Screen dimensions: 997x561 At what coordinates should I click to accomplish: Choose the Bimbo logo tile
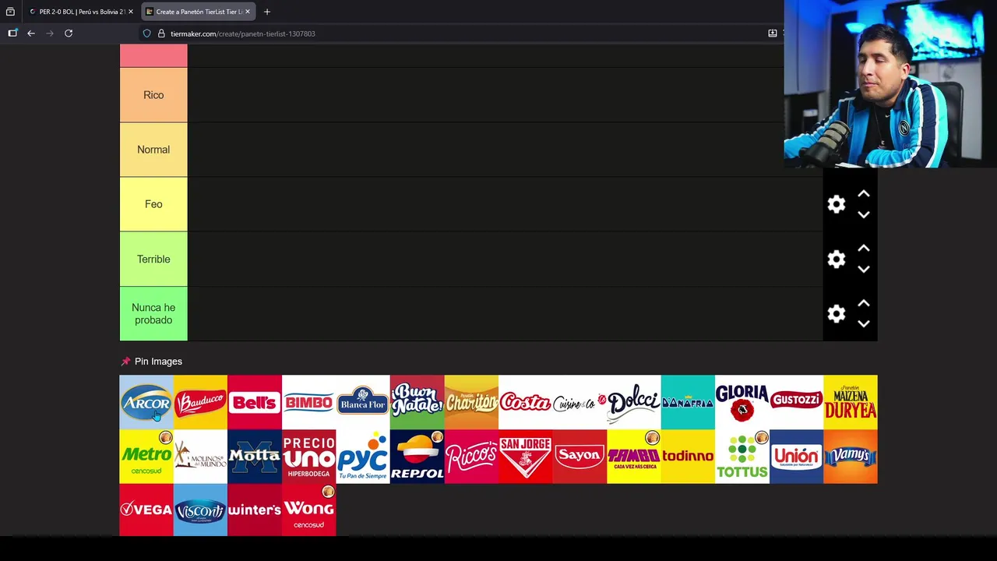tap(308, 402)
